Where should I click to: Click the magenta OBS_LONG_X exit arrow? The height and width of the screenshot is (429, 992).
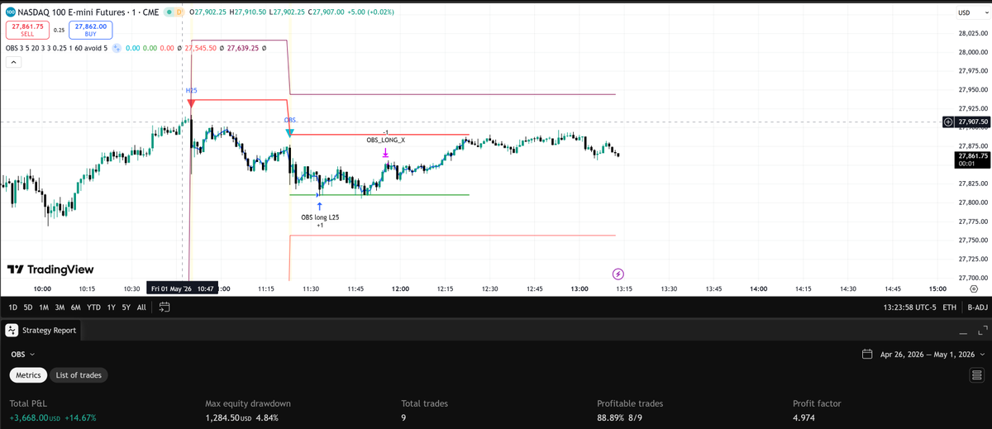tap(385, 153)
